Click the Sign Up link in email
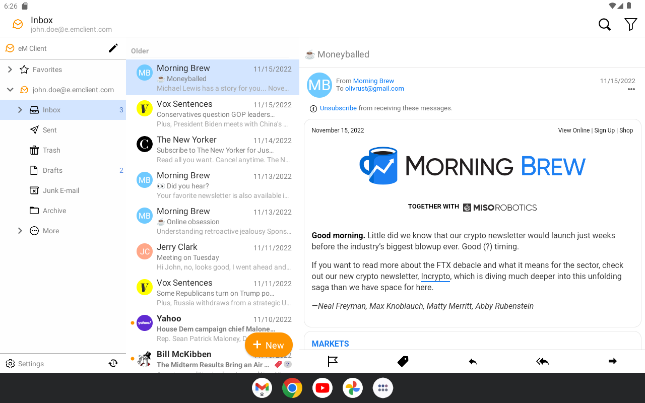 click(605, 130)
